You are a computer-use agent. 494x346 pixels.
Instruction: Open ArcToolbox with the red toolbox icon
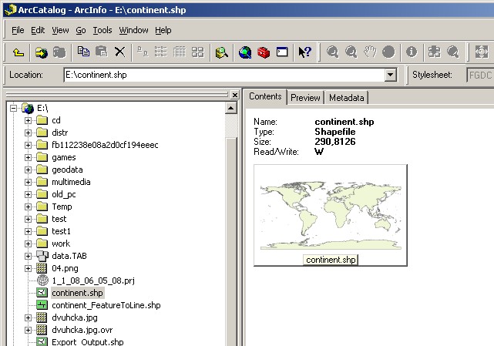(264, 52)
